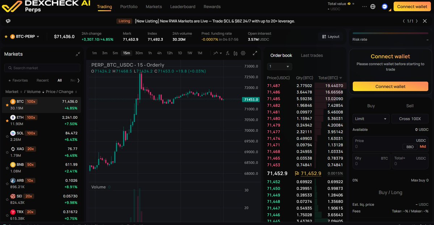Dismiss the New Listing announcement banner
434x225 pixels.
(425, 21)
